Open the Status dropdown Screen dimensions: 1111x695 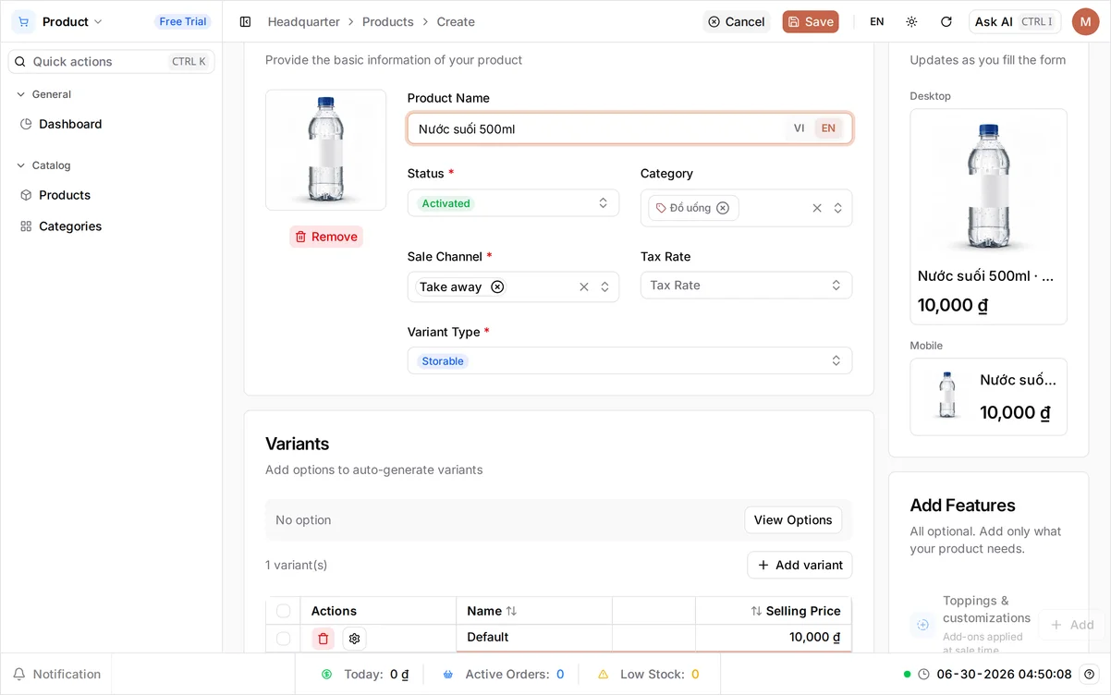point(513,203)
